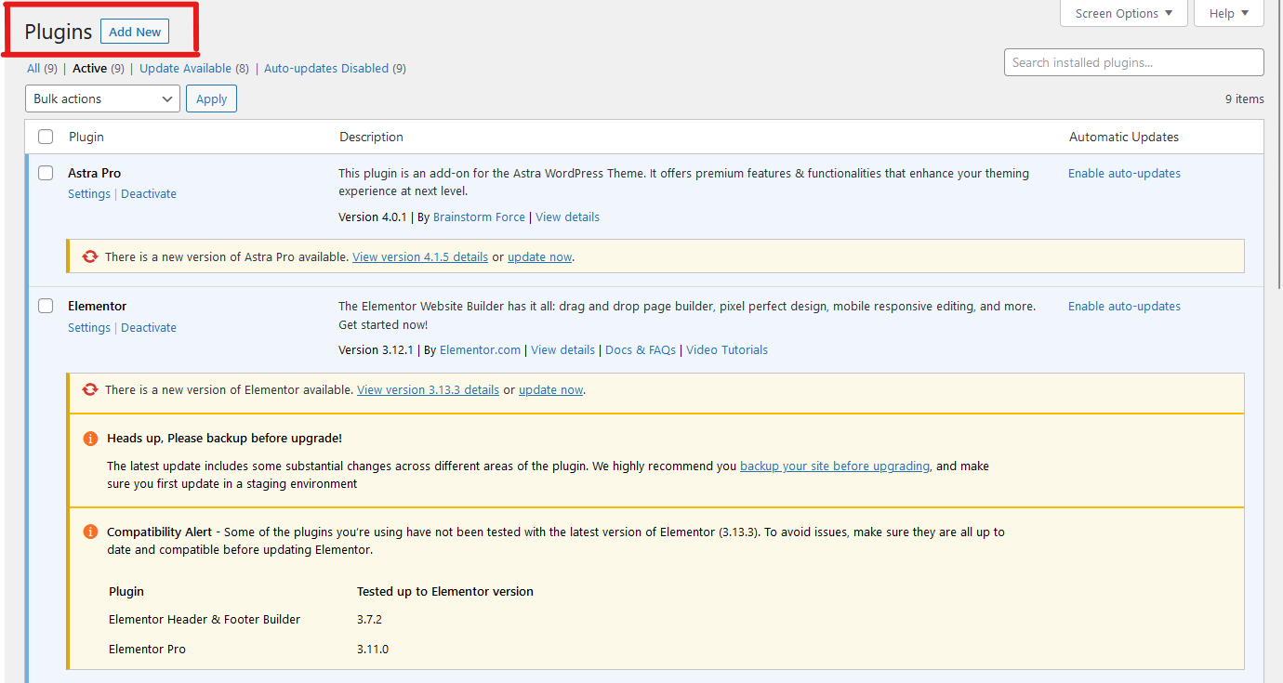Switch to the Update Available filter

pyautogui.click(x=185, y=68)
